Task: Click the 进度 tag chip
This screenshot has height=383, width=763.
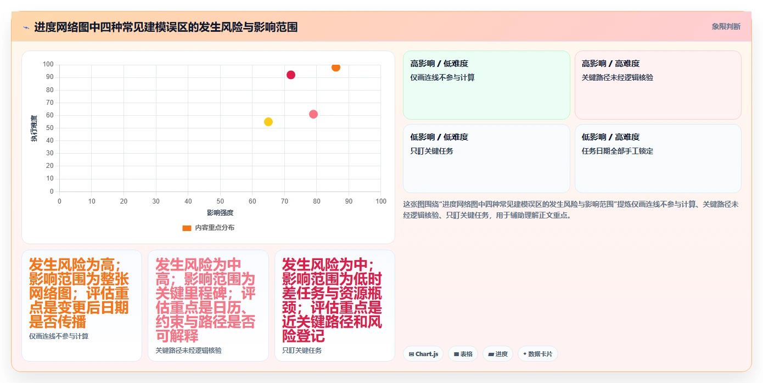Action: [x=498, y=354]
